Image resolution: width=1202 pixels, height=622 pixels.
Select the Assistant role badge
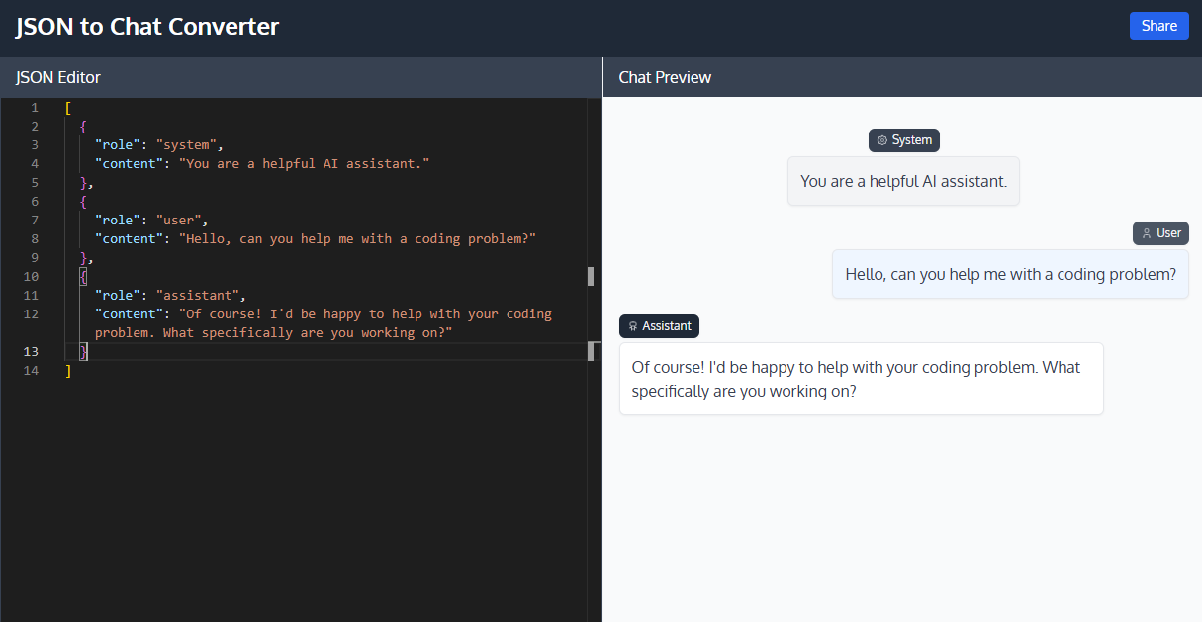pos(660,326)
